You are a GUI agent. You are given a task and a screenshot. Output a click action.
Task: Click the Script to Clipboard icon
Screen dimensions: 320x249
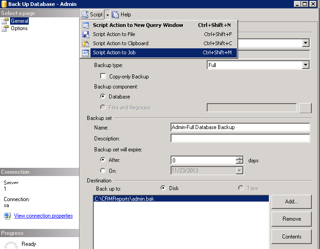tap(86, 44)
